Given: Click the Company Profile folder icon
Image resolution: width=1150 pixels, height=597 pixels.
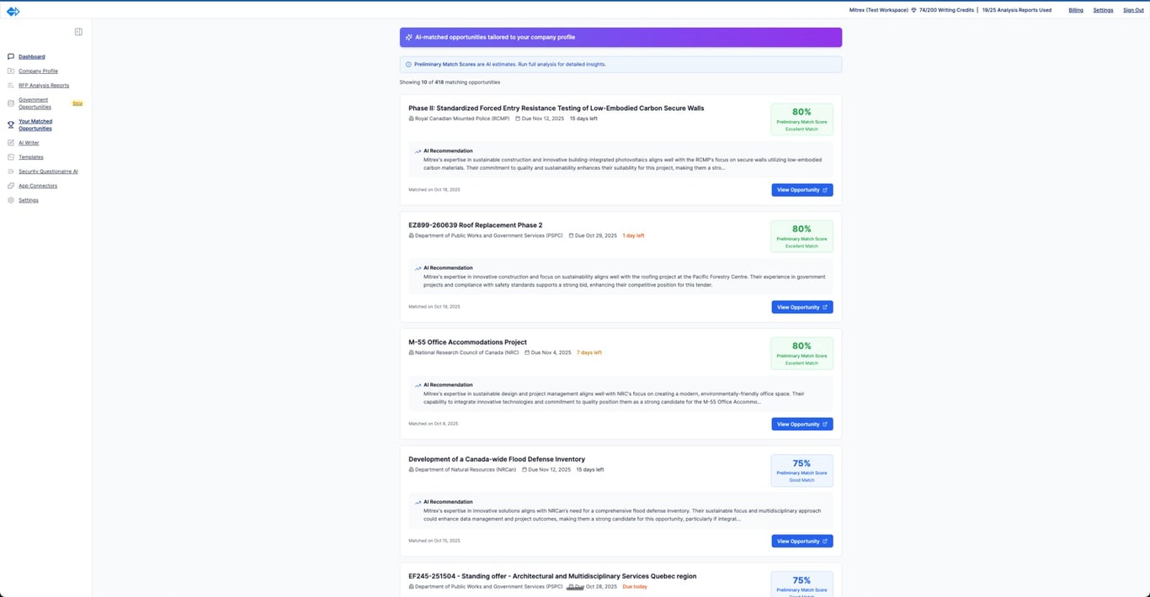Looking at the screenshot, I should point(11,71).
